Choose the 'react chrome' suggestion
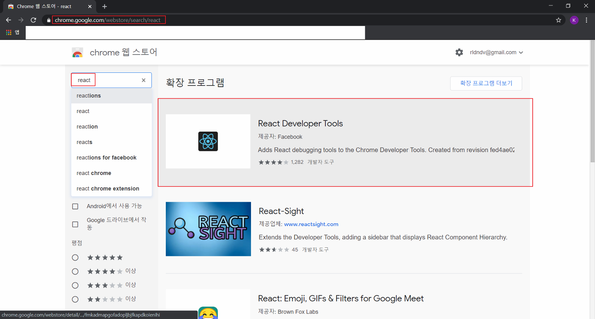The width and height of the screenshot is (595, 319). 112,173
